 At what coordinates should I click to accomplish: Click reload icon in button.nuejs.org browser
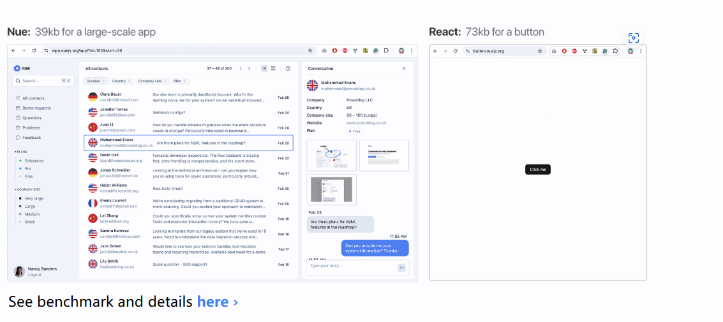tap(455, 50)
